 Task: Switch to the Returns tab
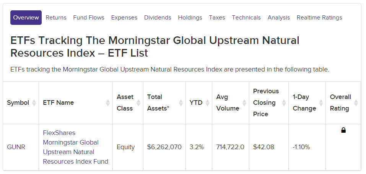pos(56,18)
